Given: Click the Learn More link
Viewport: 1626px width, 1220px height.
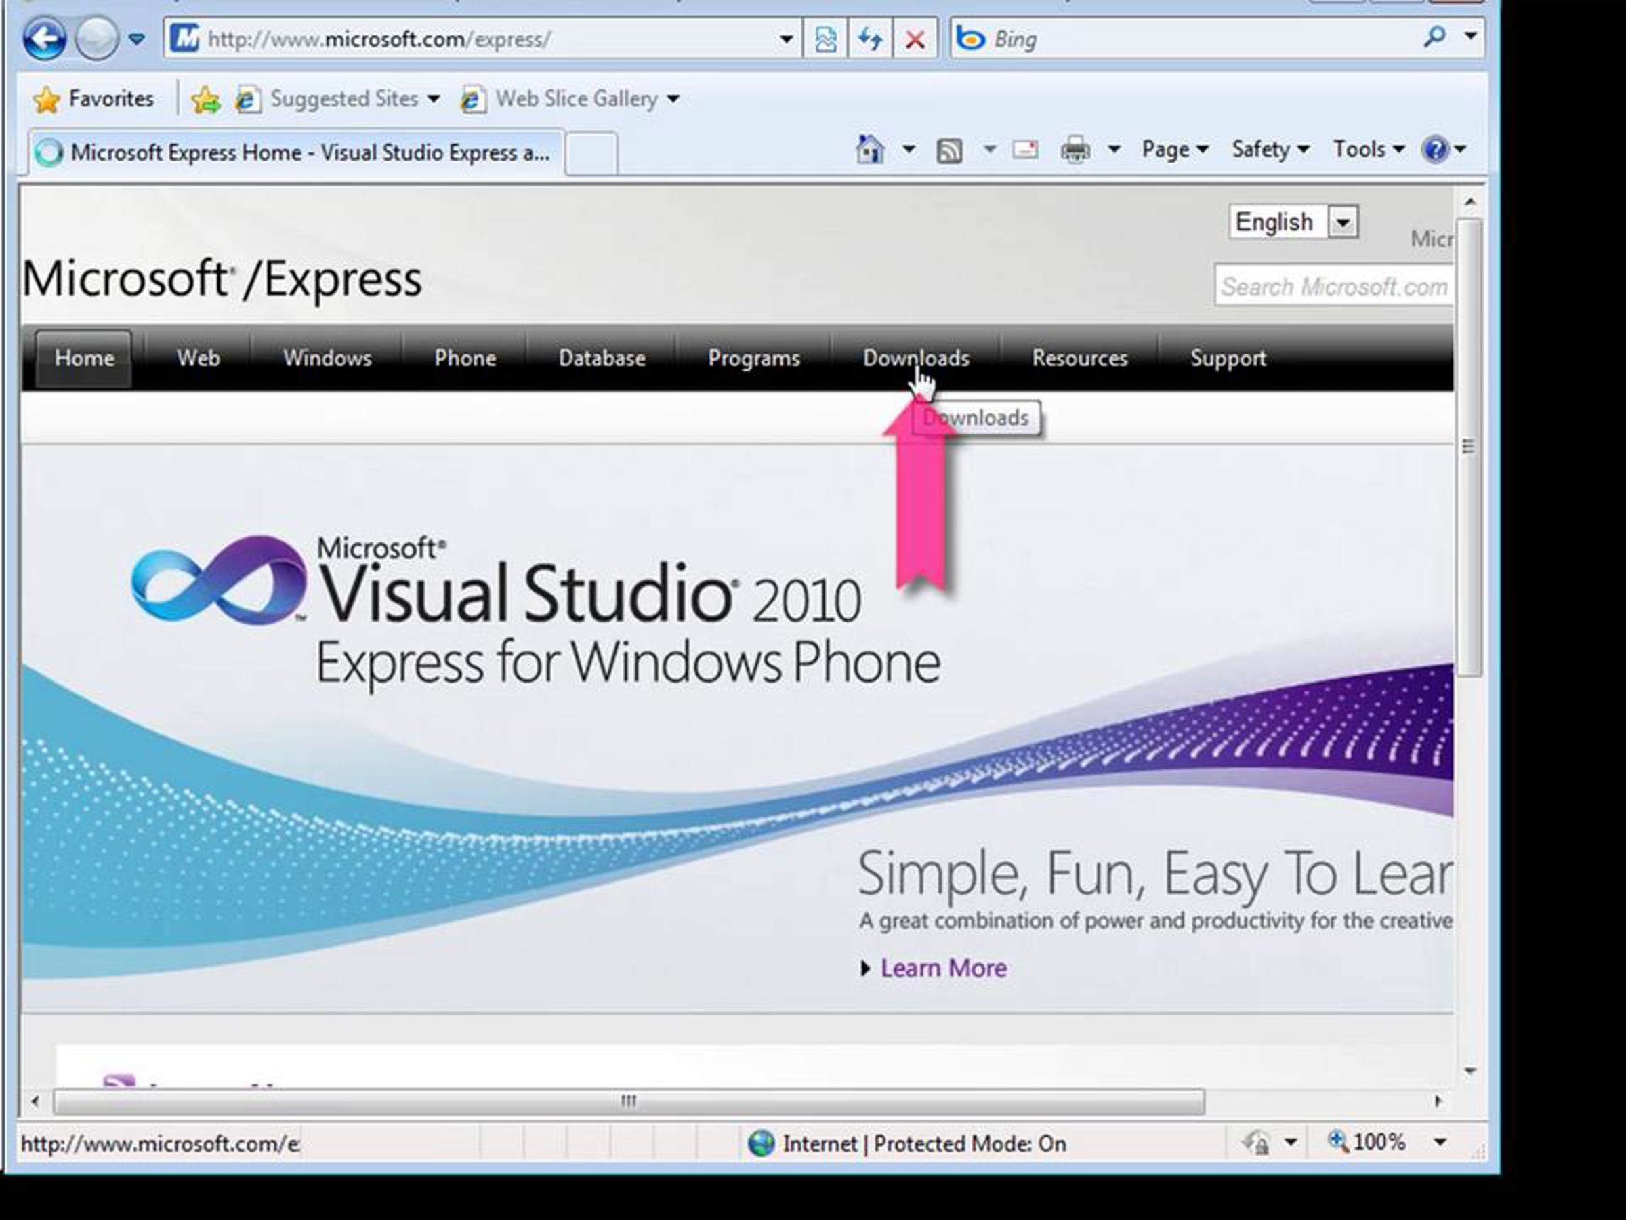Looking at the screenshot, I should coord(944,969).
